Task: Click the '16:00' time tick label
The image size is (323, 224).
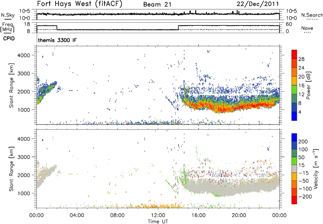Action: [198, 216]
